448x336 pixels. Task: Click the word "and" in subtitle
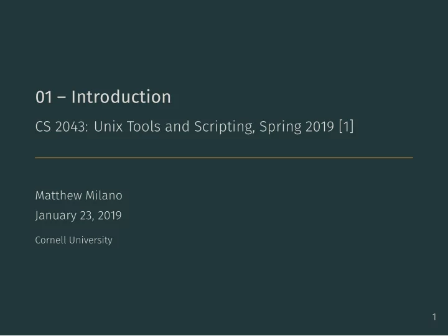click(177, 127)
